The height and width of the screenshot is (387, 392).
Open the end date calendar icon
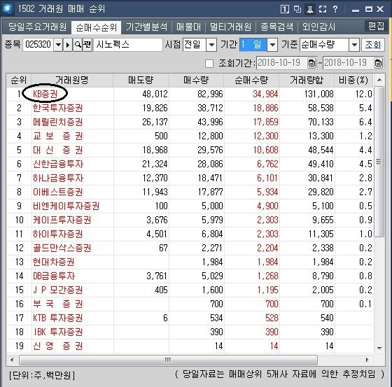378,63
